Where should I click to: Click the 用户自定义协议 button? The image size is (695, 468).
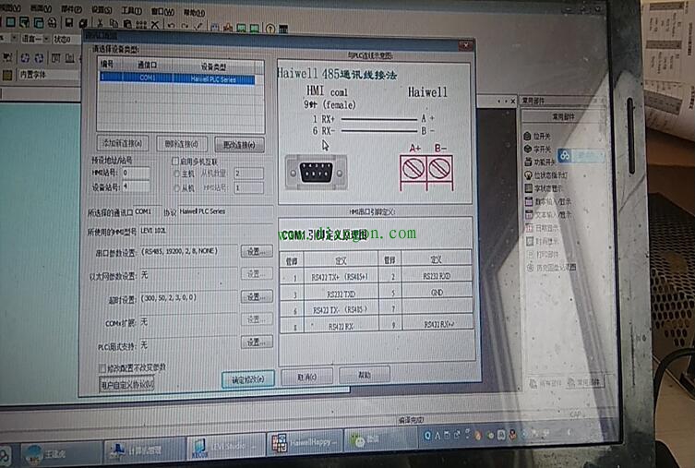point(126,384)
